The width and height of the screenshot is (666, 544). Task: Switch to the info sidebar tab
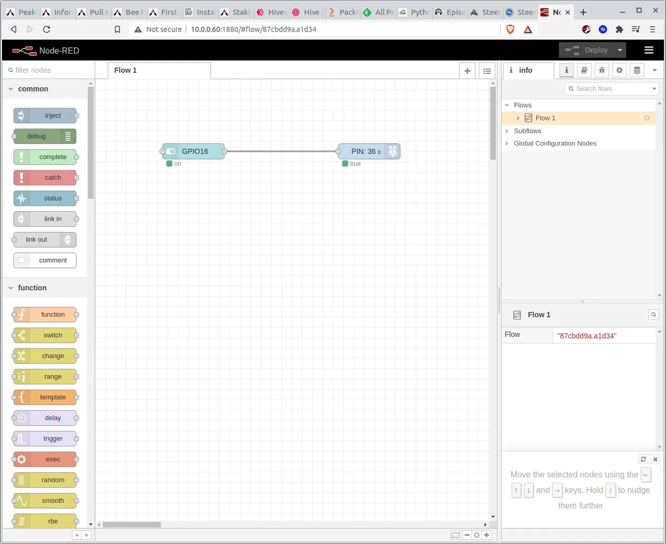[528, 70]
